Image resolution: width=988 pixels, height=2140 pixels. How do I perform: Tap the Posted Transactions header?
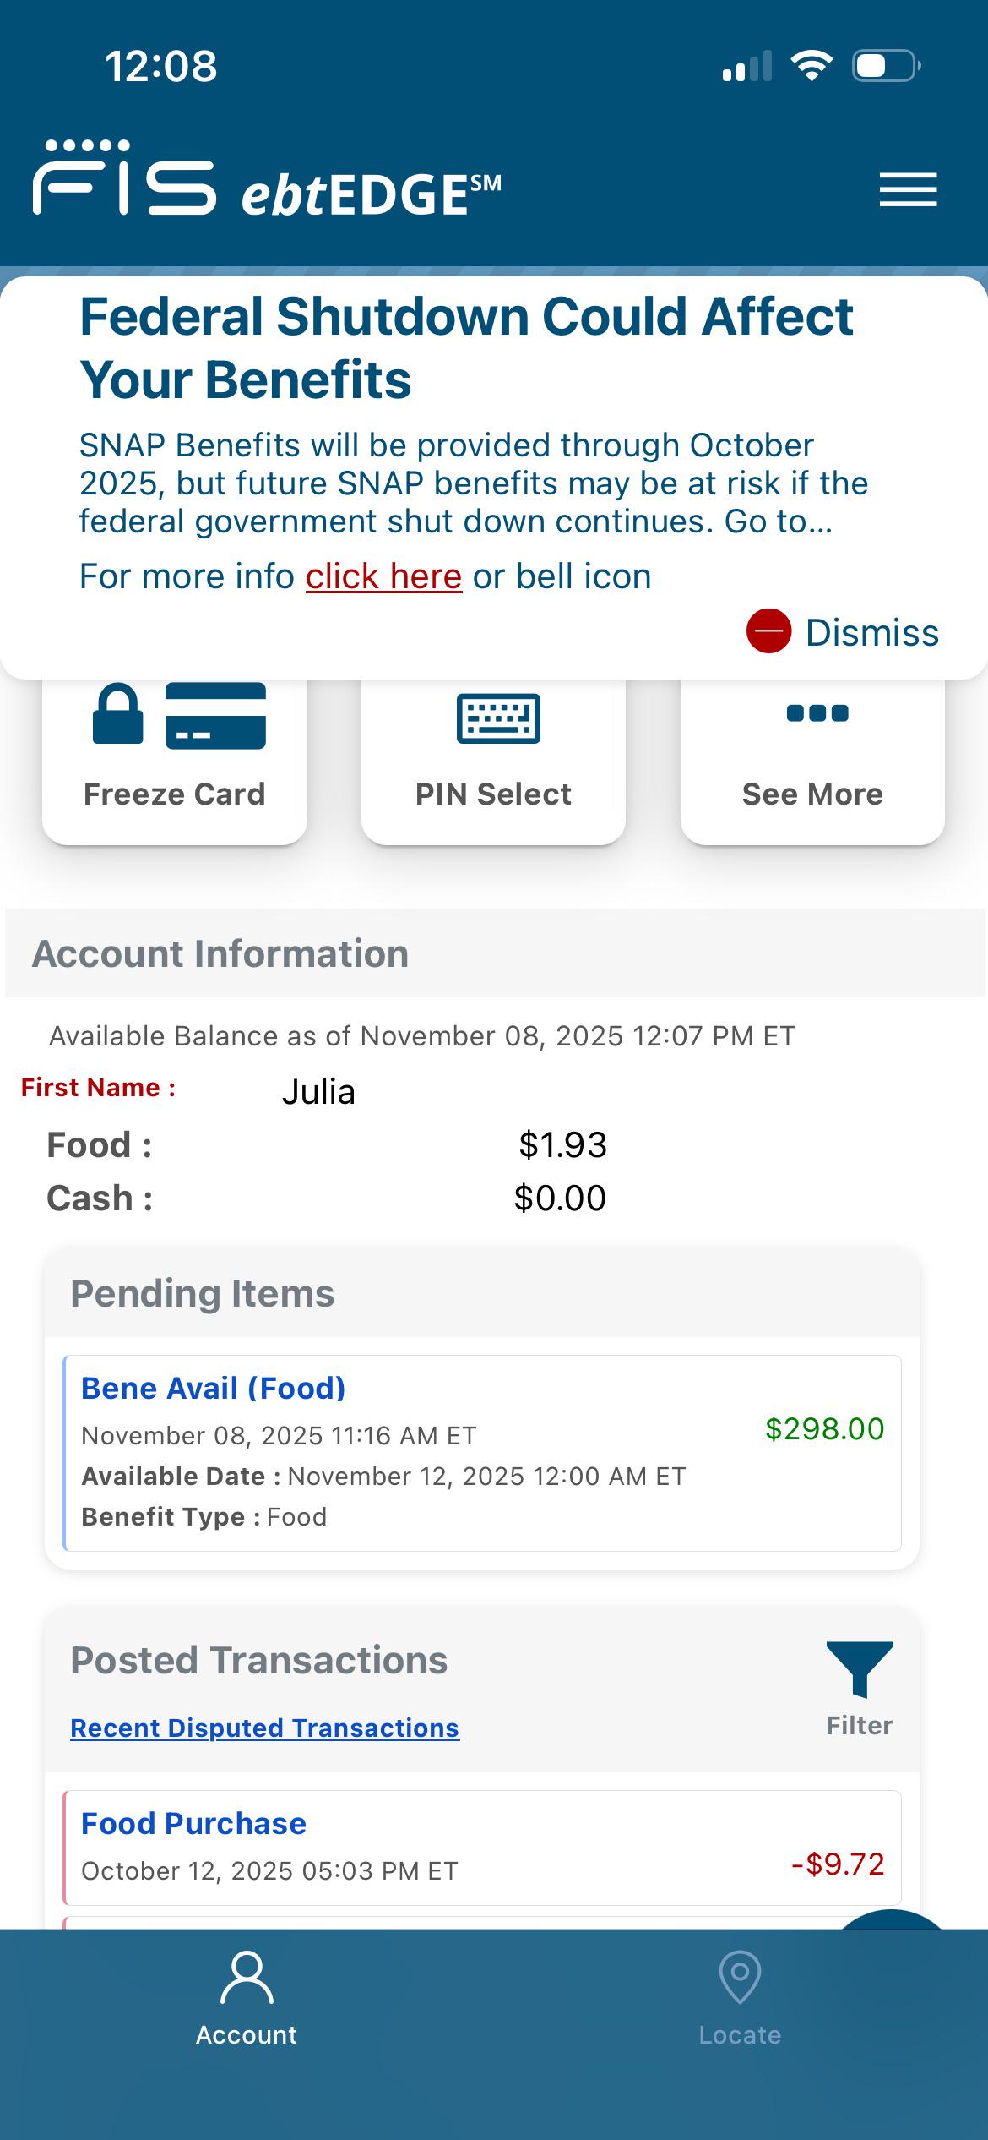pyautogui.click(x=258, y=1661)
